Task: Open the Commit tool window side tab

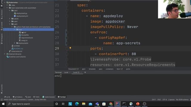Action: 1,26
